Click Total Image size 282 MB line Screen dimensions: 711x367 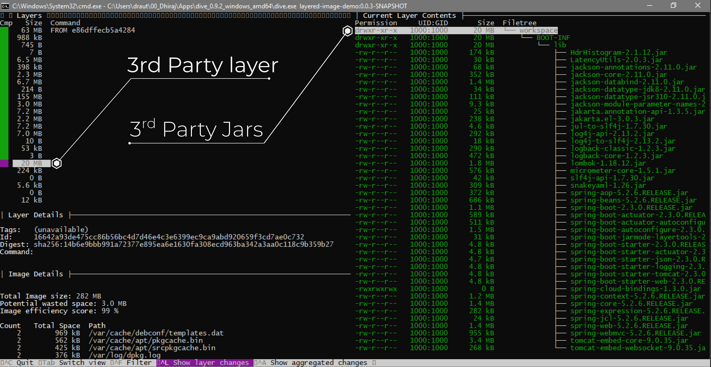(x=50, y=296)
